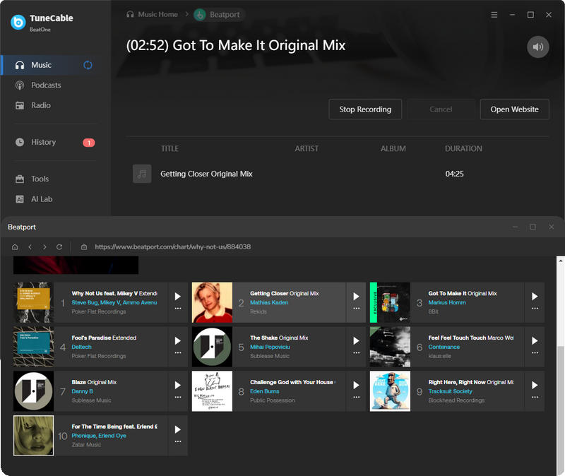Navigate to Music Home breadcrumb
Screen dimensions: 565x476
click(157, 13)
